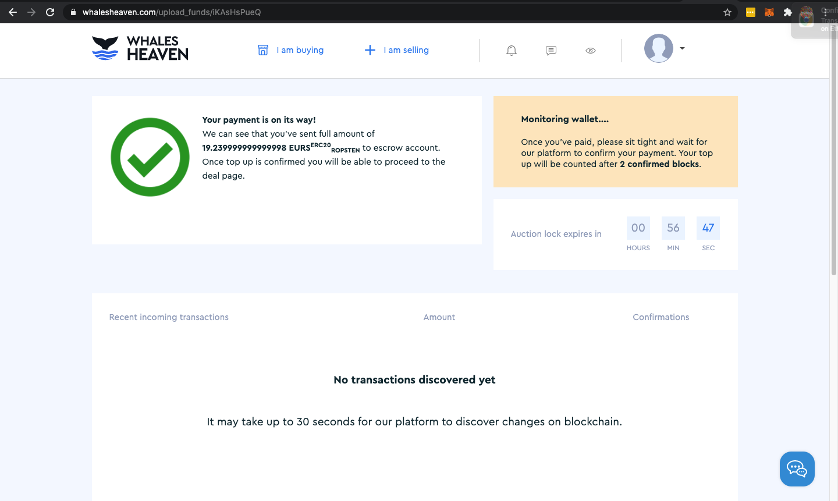The height and width of the screenshot is (501, 838).
Task: Click the eye watchlist icon
Action: (x=591, y=51)
